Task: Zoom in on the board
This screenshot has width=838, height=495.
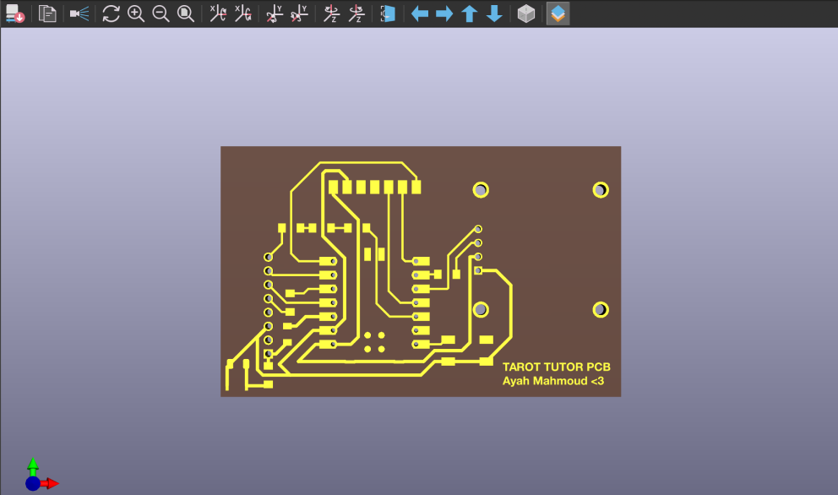Action: [136, 14]
